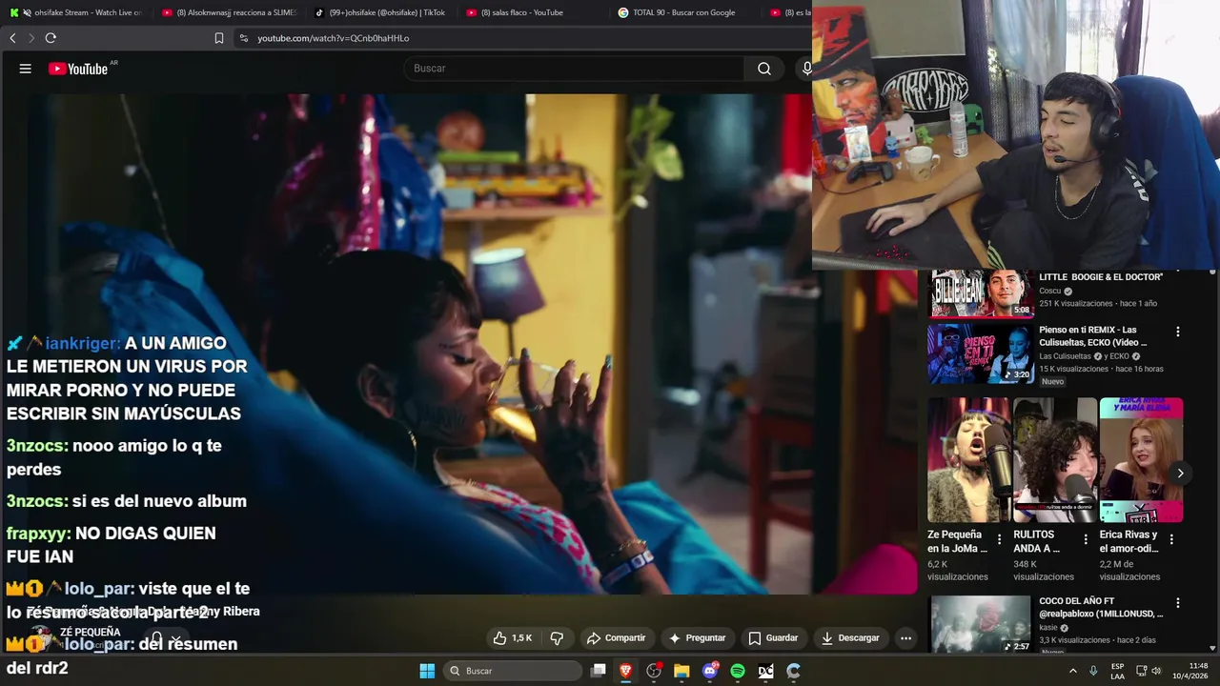Open ZÉ PEQUEÑA channel name
The width and height of the screenshot is (1220, 686).
[91, 632]
